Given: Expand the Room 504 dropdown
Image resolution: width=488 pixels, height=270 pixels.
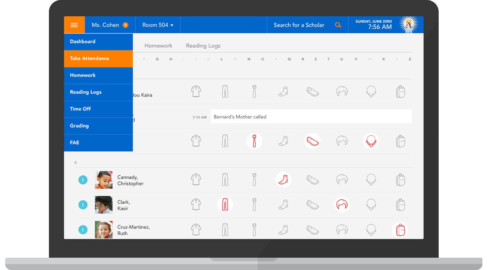Looking at the screenshot, I should 158,25.
